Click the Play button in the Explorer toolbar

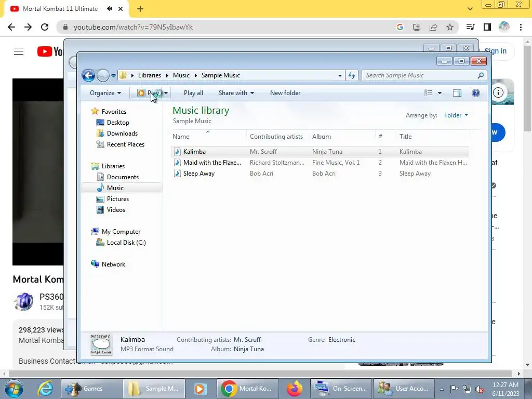[x=146, y=93]
